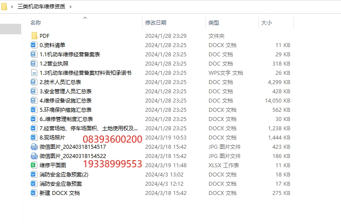Select file name 微信图片_20240318154522
The image size is (341, 224).
(x=73, y=156)
